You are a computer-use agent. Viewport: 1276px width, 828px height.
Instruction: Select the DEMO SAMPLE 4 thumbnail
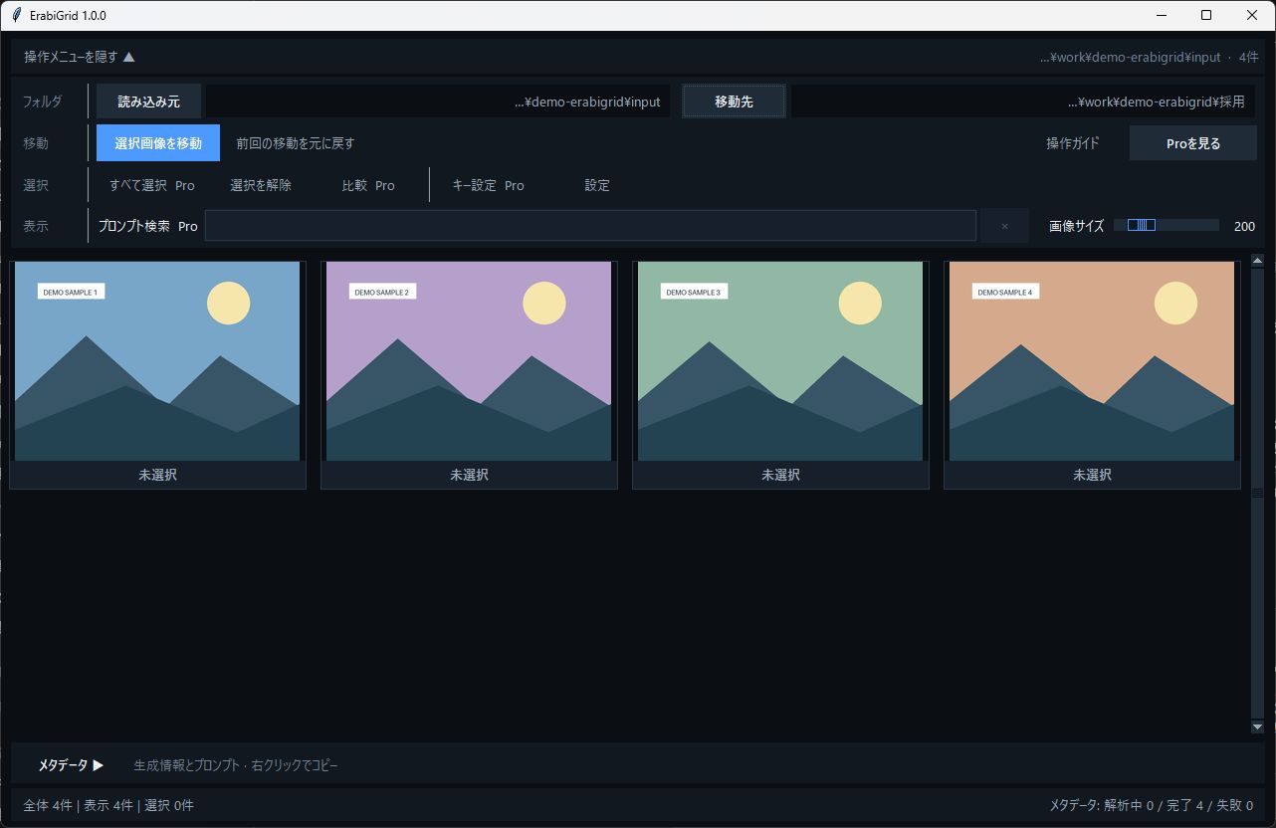tap(1092, 361)
